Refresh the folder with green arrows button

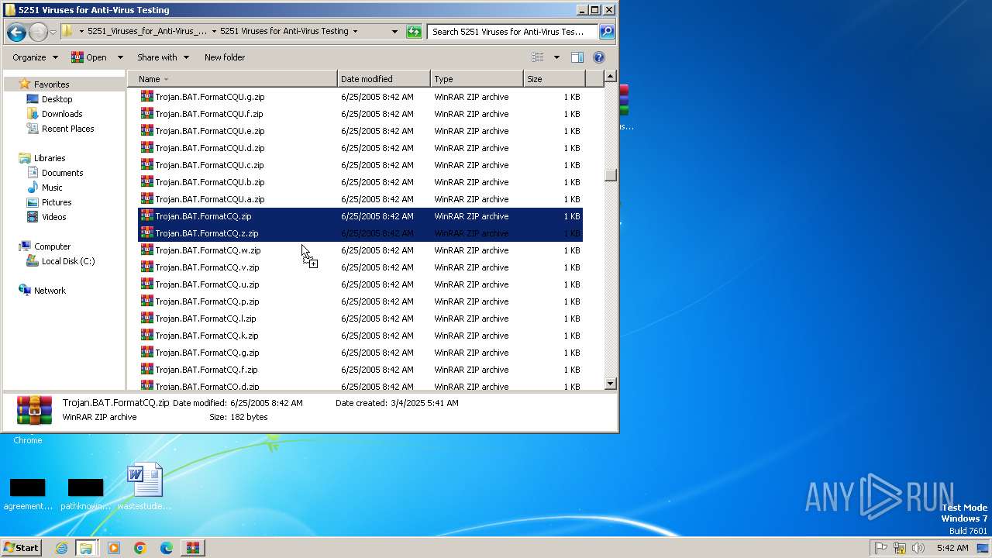tap(414, 32)
